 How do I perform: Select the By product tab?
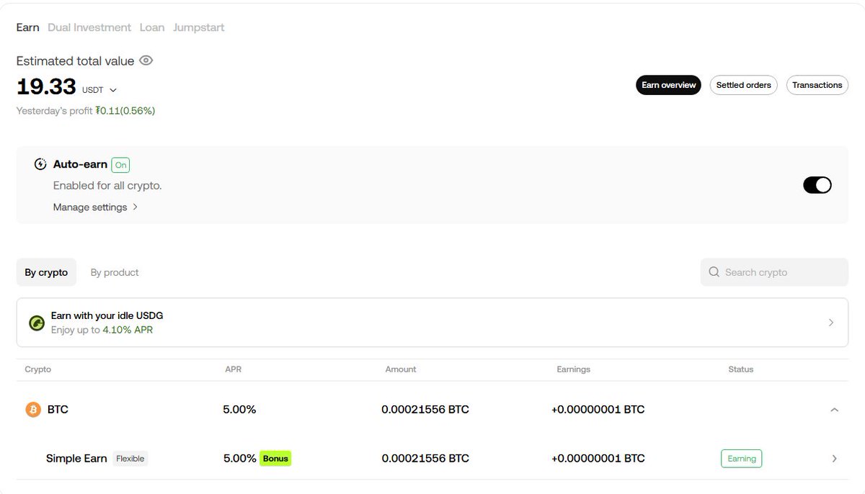click(x=115, y=272)
